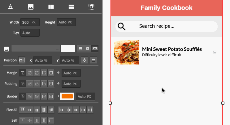Click the center position arrows icon

pos(84,60)
